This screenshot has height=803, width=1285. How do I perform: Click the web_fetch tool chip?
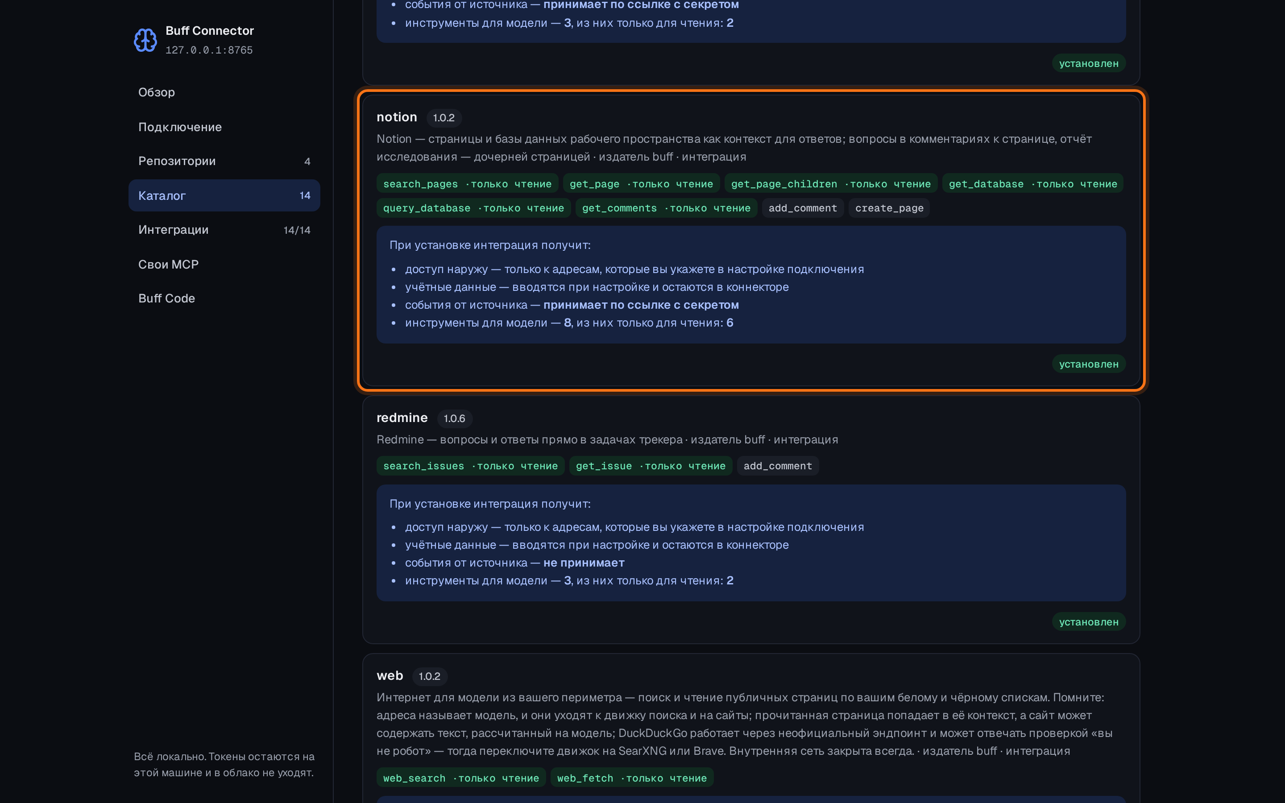[x=632, y=778]
